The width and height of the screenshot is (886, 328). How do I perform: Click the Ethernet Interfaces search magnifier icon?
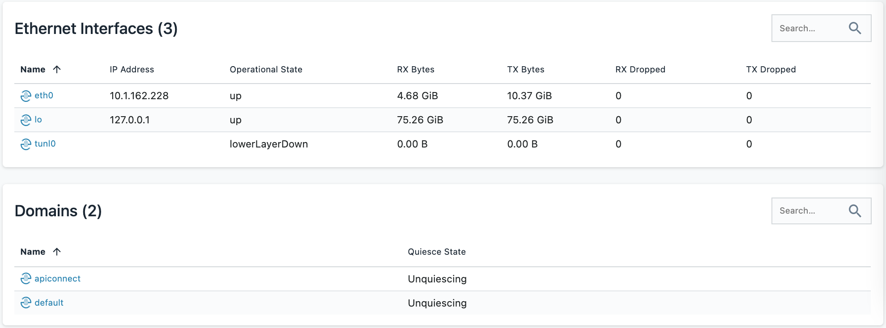pyautogui.click(x=855, y=28)
